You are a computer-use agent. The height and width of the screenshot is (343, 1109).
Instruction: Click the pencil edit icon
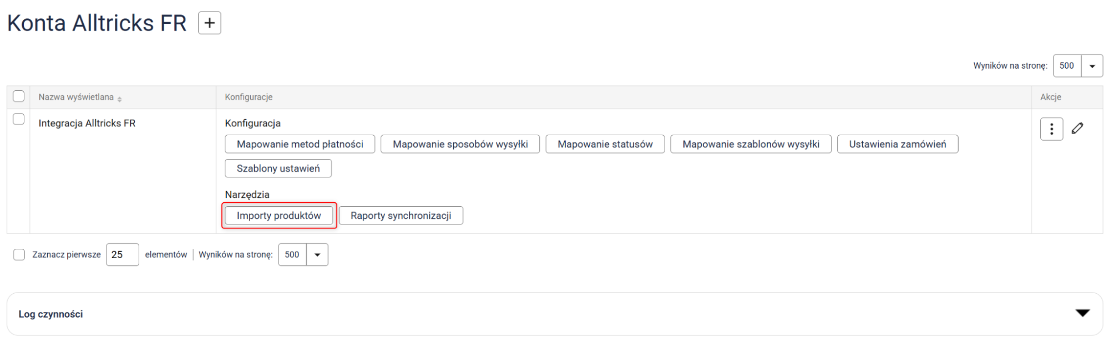1077,129
